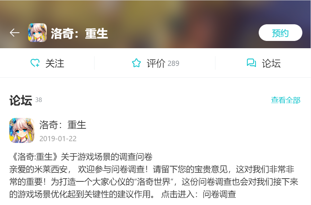Switch to the 评价 tab

[x=155, y=63]
